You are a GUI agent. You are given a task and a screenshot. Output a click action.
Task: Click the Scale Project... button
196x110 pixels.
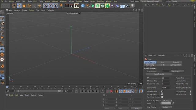point(159,74)
